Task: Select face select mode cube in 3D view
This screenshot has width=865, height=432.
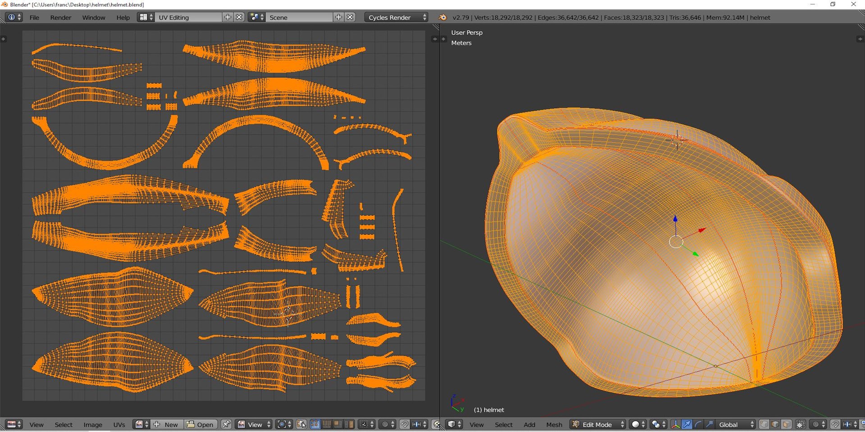Action: 786,424
